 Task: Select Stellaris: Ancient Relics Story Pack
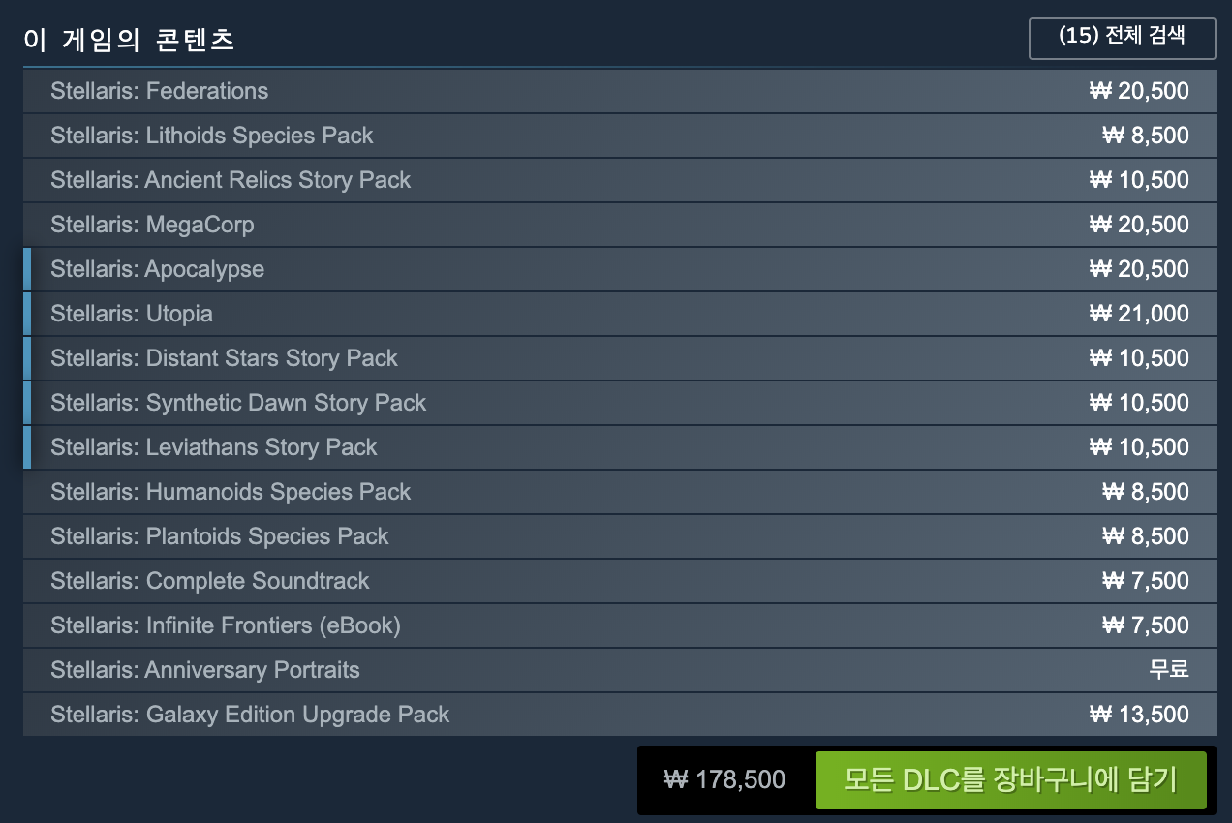(231, 180)
